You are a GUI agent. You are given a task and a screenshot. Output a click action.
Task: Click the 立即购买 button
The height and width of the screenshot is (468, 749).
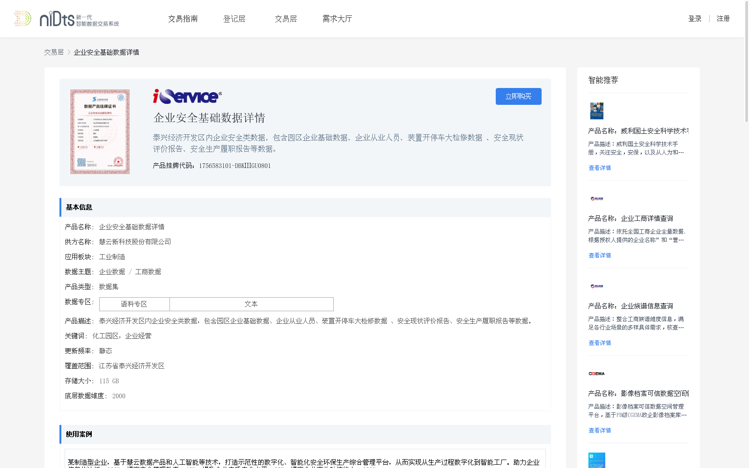[519, 96]
